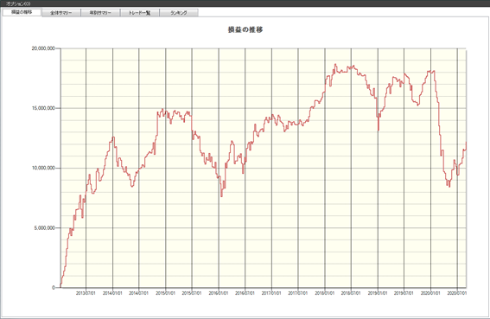This screenshot has height=319, width=490.
Task: Click the 2018/01/01 date label
Action: pyautogui.click(x=325, y=293)
